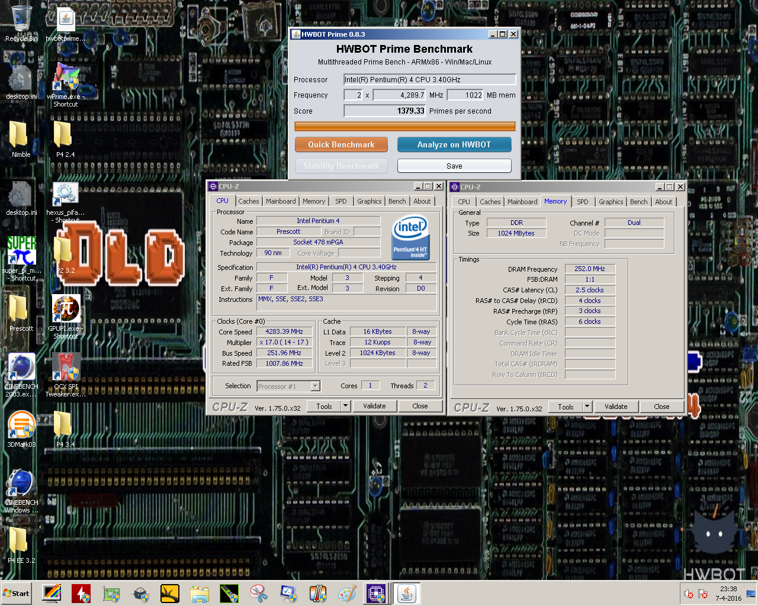This screenshot has width=758, height=606.
Task: Open Memory tab in left CPU-Z window
Action: tap(314, 201)
